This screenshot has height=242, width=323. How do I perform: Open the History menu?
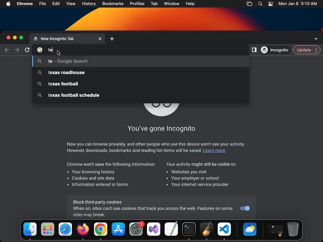point(89,4)
